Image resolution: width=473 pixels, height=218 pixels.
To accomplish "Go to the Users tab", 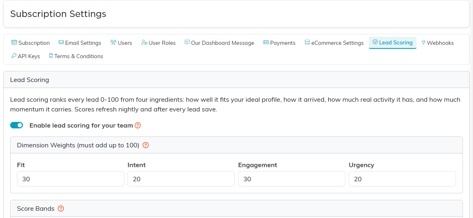I will (121, 43).
